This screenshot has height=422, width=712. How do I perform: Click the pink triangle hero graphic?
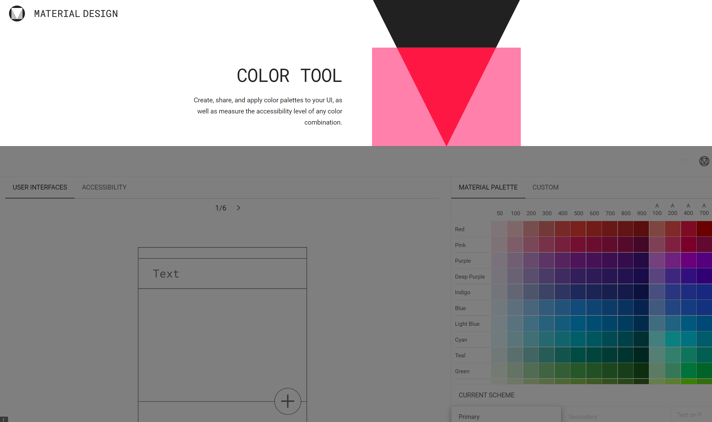tap(446, 97)
